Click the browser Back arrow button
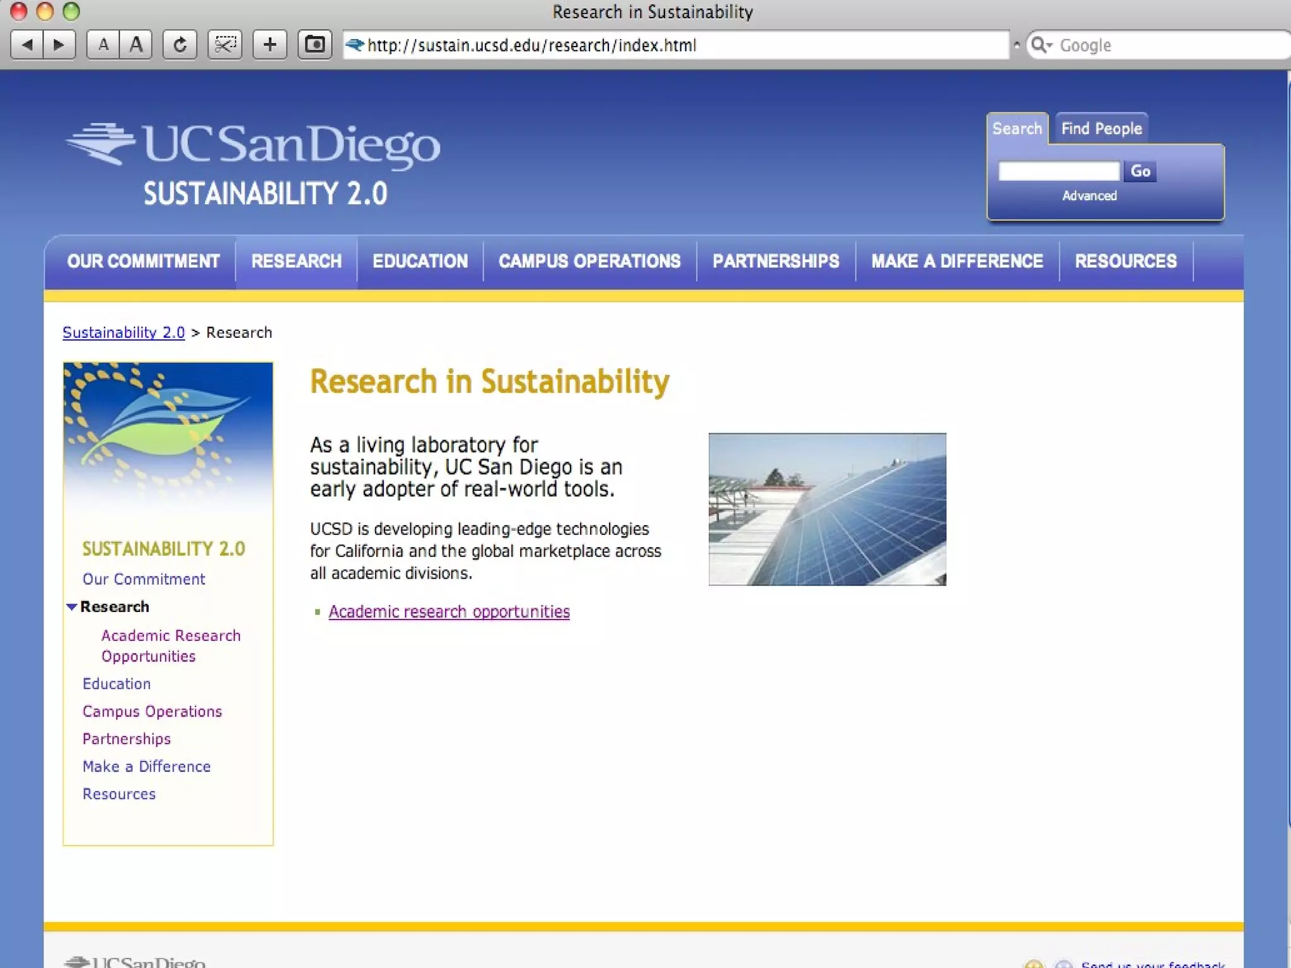 (x=27, y=45)
